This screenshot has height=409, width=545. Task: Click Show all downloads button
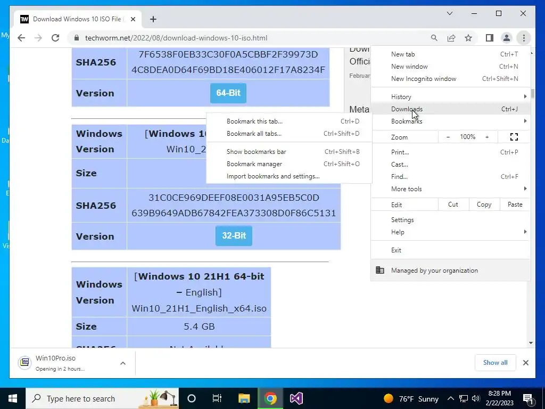coord(496,363)
